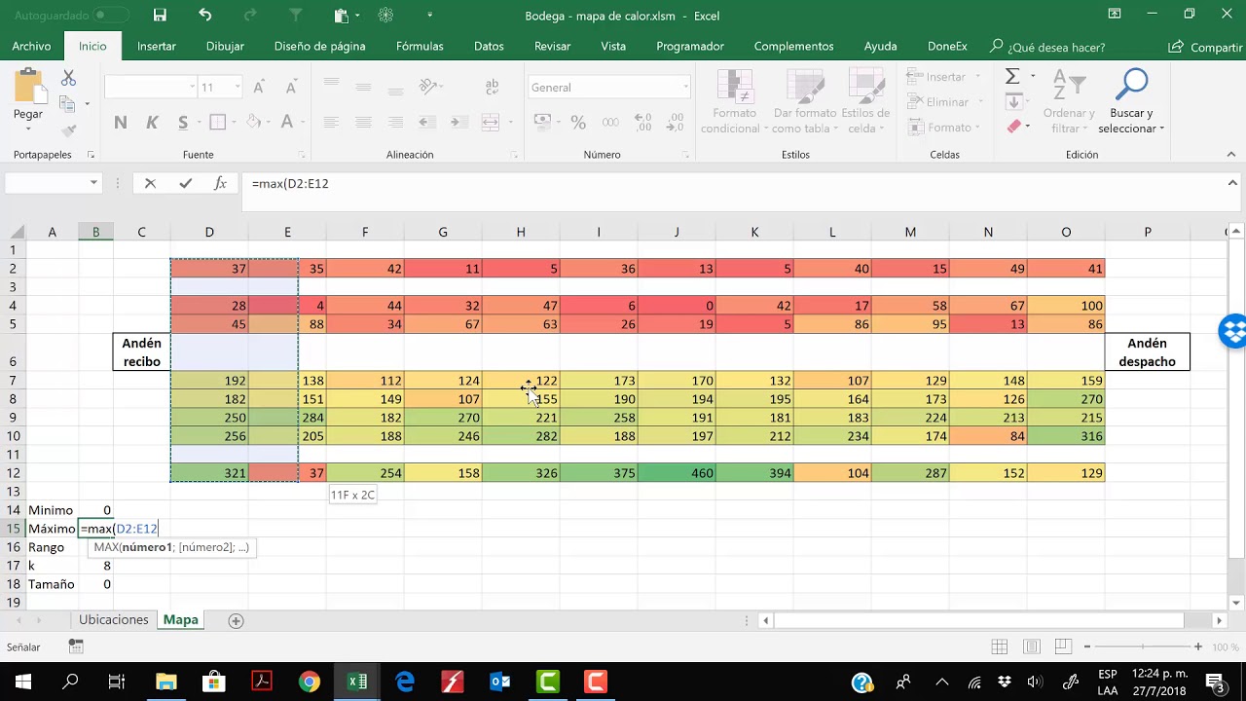Apply the percent style format

point(578,122)
